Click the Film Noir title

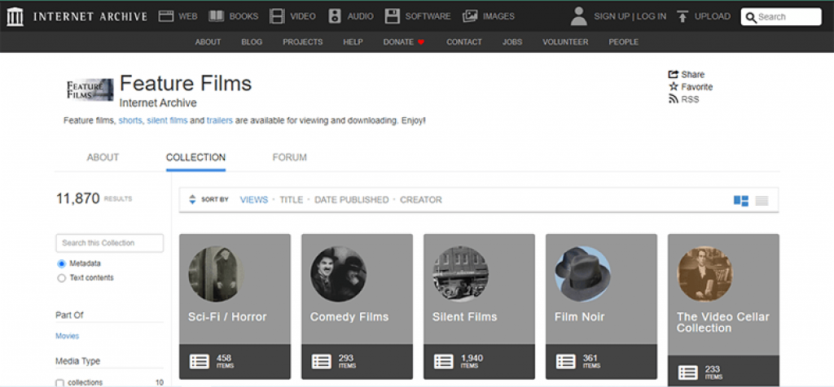(x=580, y=317)
